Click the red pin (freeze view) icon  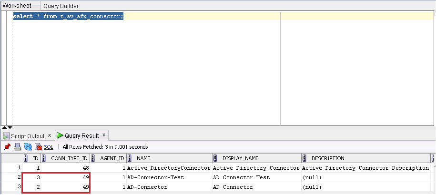click(7, 147)
